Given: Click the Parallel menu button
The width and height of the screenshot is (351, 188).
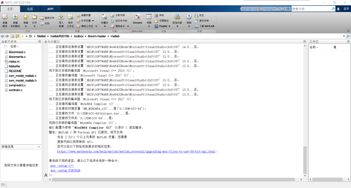Looking at the screenshot, I should click(163, 26).
